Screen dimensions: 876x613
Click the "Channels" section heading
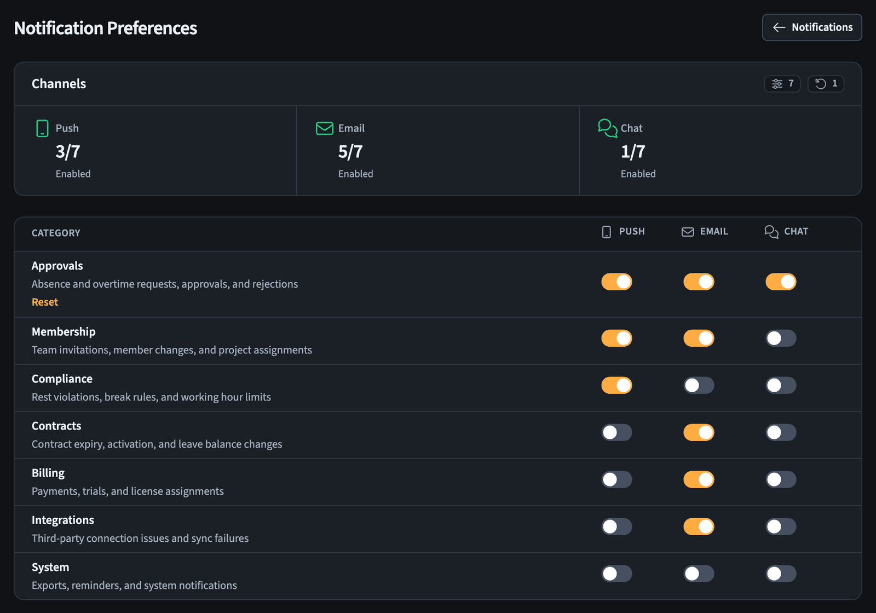(x=59, y=84)
